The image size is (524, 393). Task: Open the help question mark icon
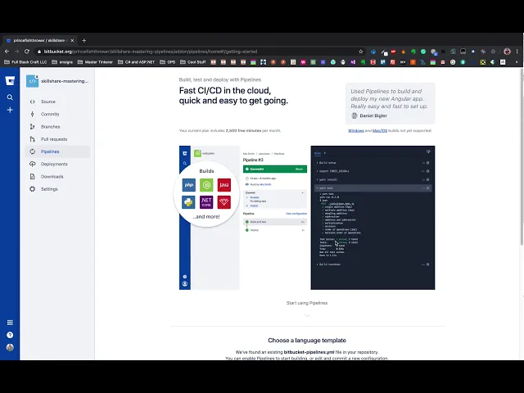click(x=10, y=335)
